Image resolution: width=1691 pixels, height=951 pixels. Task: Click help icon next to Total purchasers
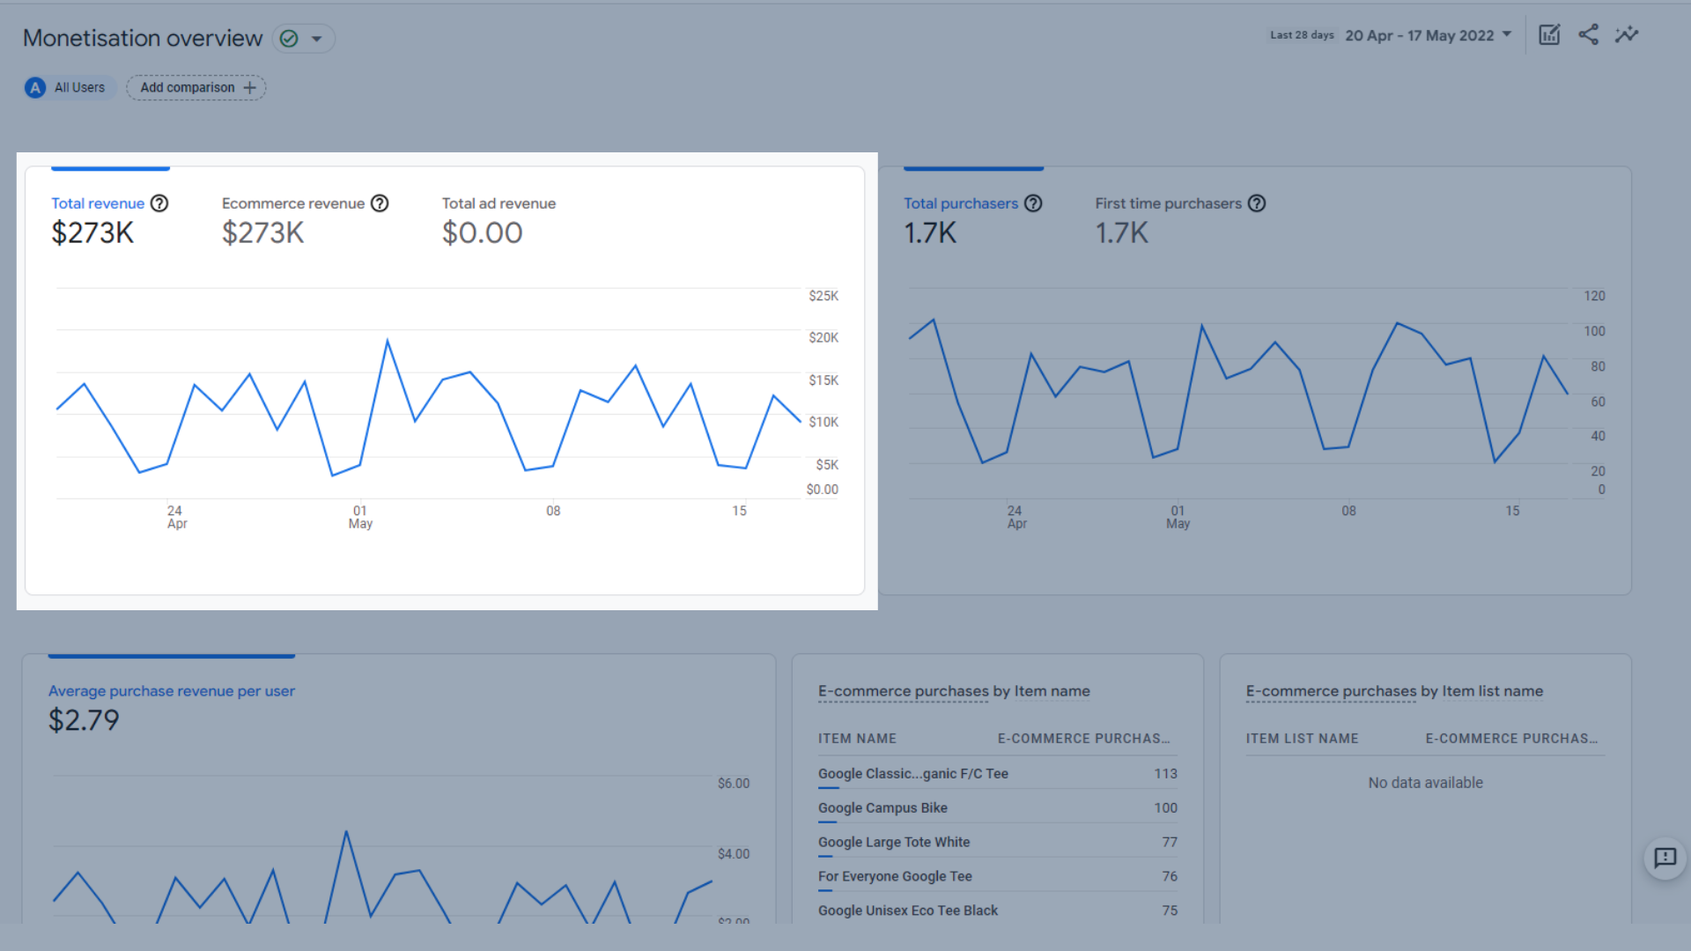(x=1033, y=203)
